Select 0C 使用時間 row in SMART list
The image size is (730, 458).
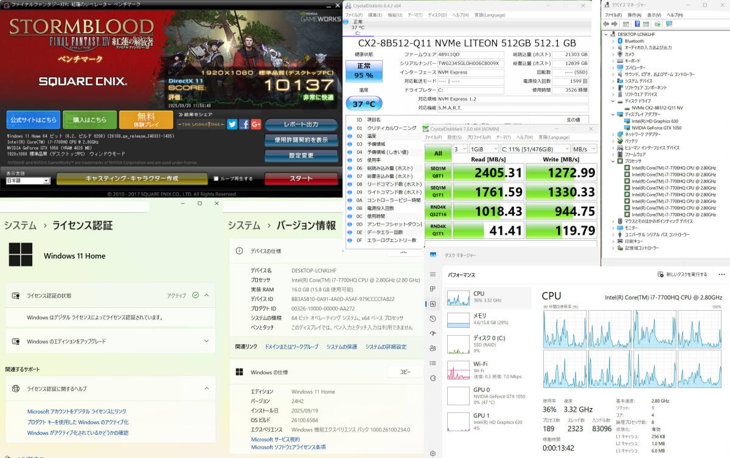(x=383, y=216)
